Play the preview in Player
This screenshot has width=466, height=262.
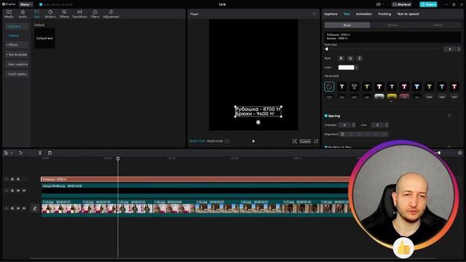(x=253, y=141)
